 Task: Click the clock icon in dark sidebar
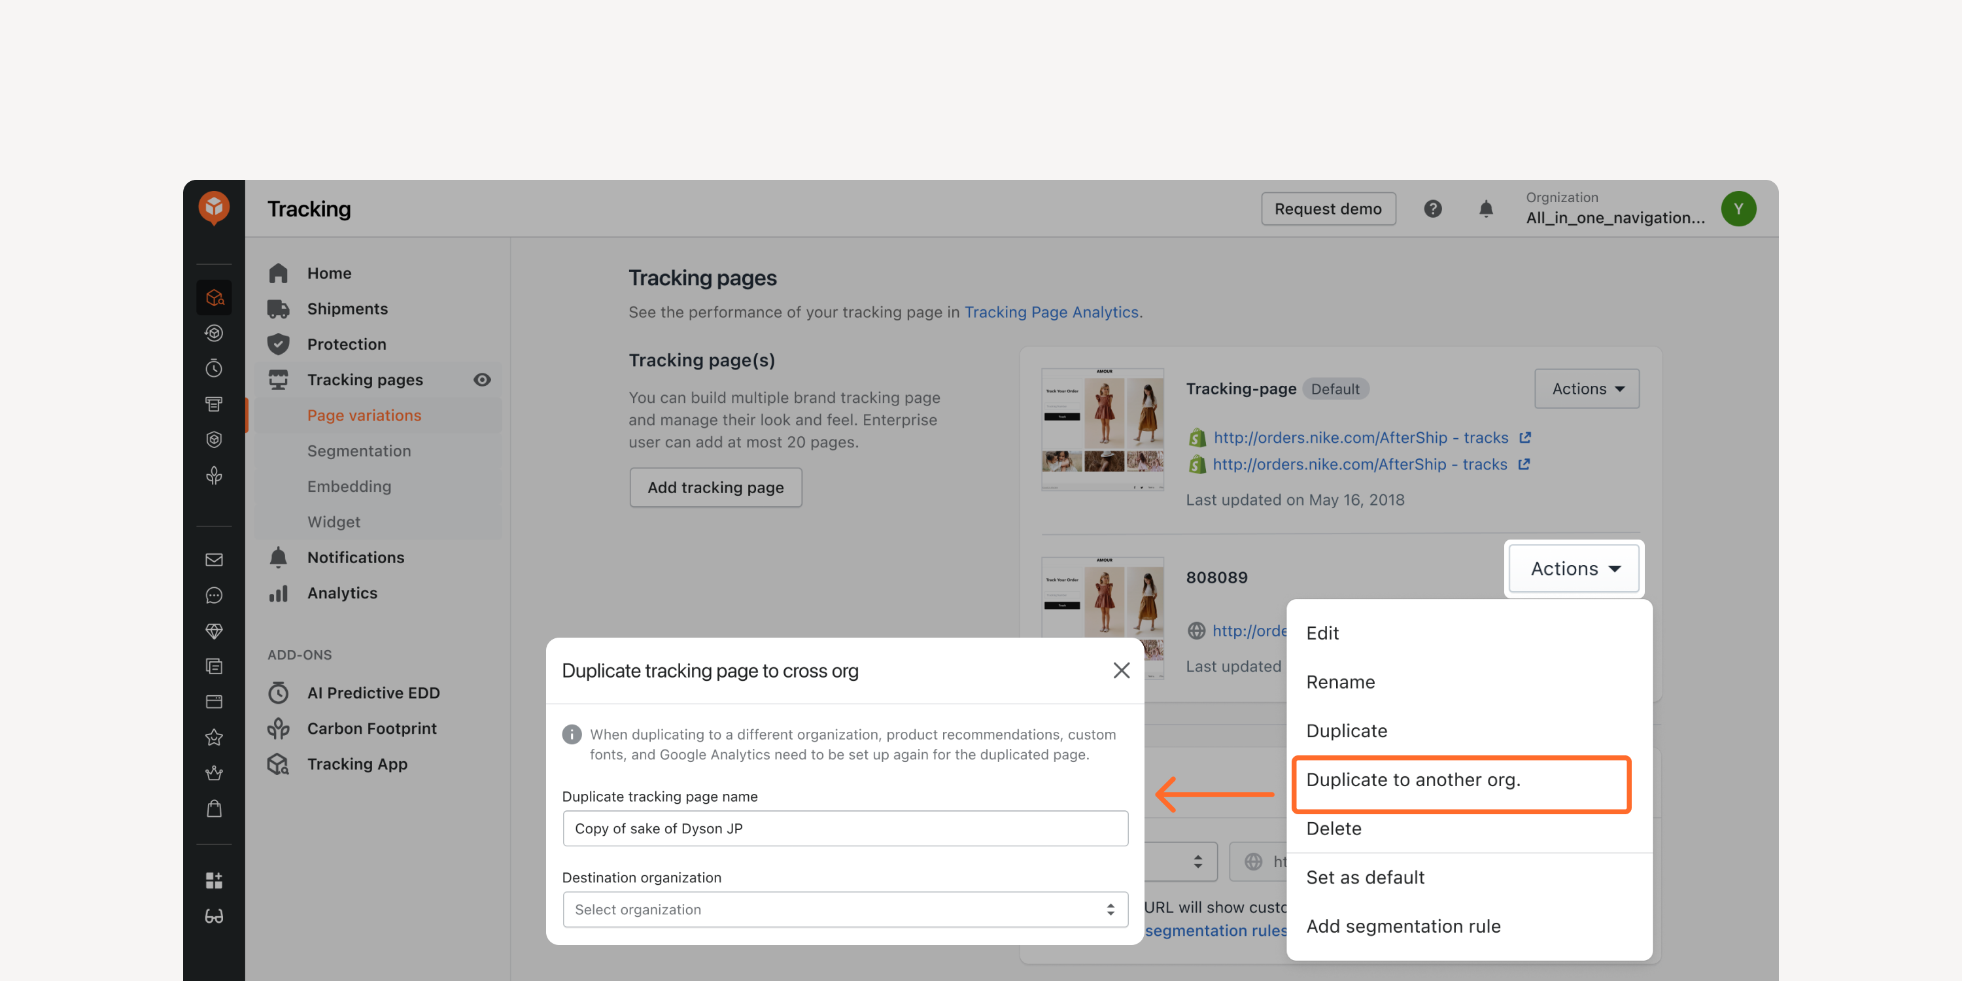214,369
